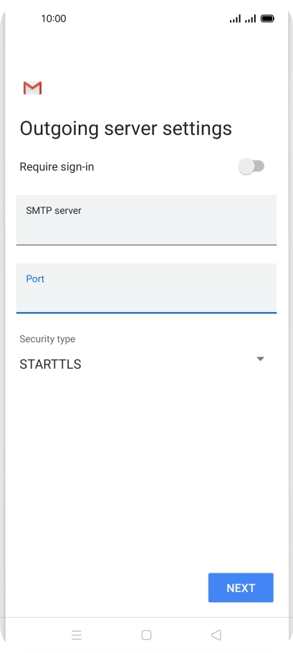Enable the Require sign-in switch

pyautogui.click(x=251, y=166)
